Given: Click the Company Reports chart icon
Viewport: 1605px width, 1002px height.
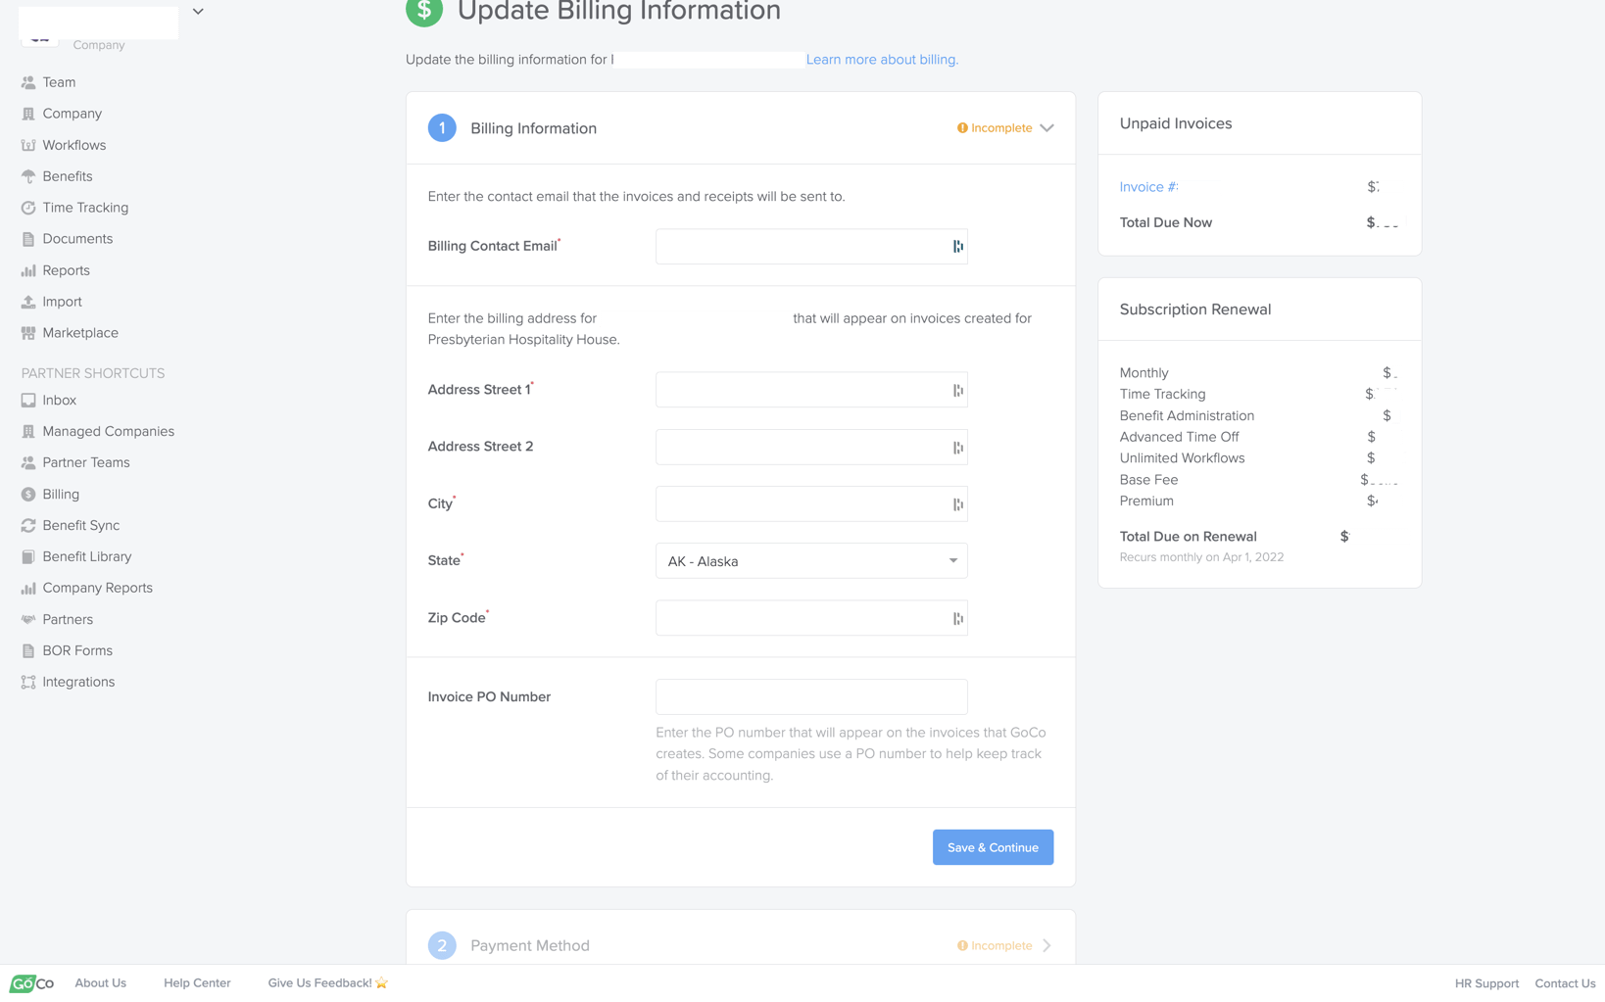Looking at the screenshot, I should point(28,589).
